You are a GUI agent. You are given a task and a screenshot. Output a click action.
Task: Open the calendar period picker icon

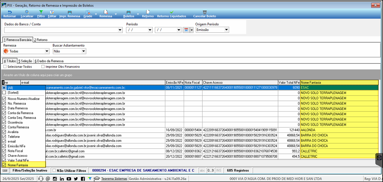click(x=186, y=30)
